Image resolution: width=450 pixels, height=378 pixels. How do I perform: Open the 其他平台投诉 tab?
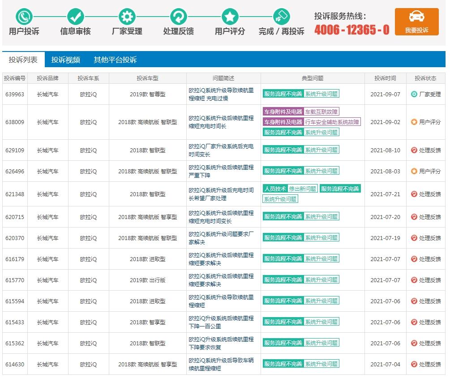[x=115, y=60]
